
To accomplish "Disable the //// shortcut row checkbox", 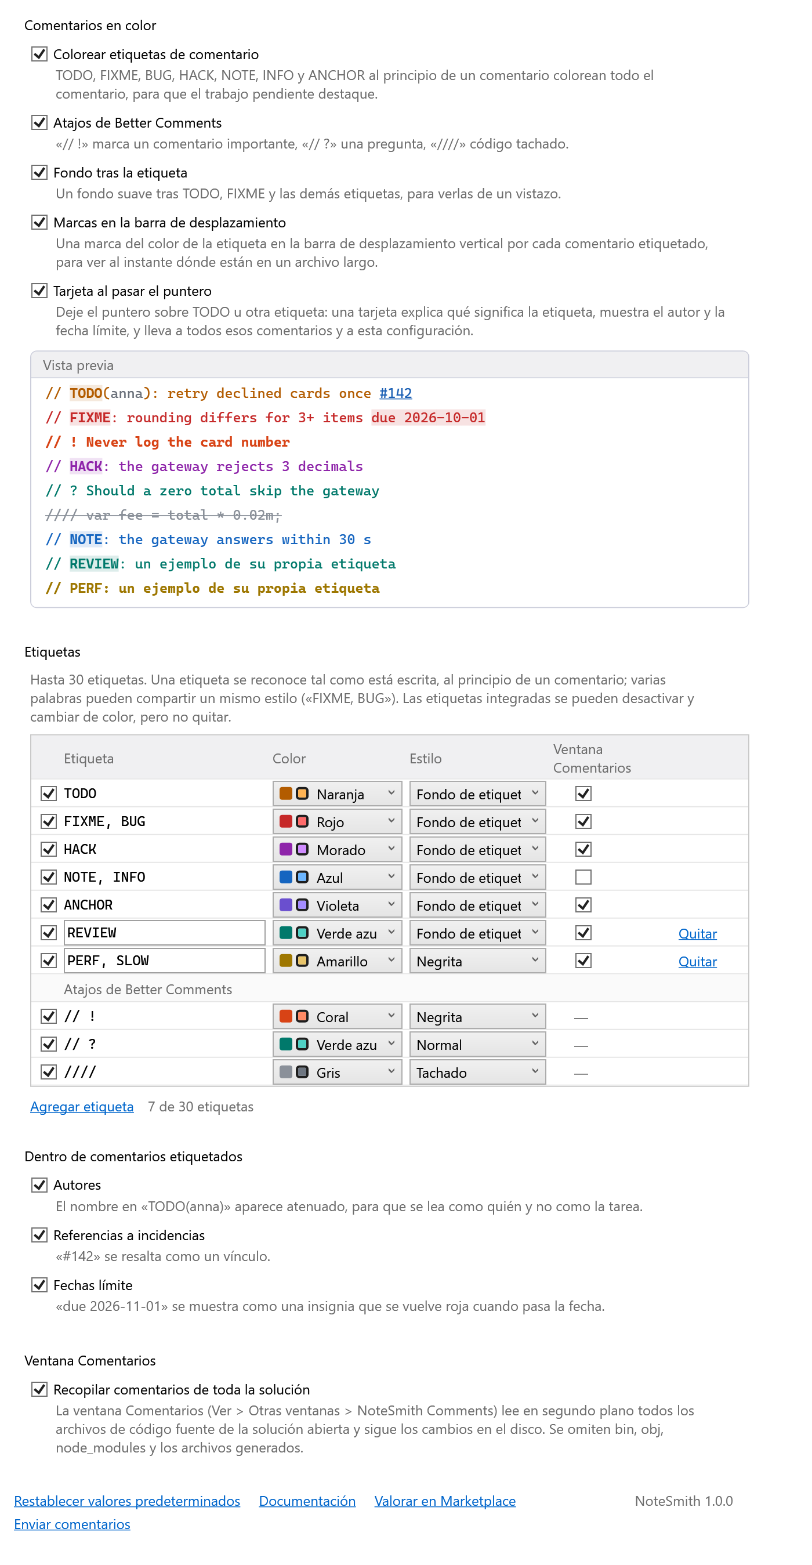I will [49, 1073].
